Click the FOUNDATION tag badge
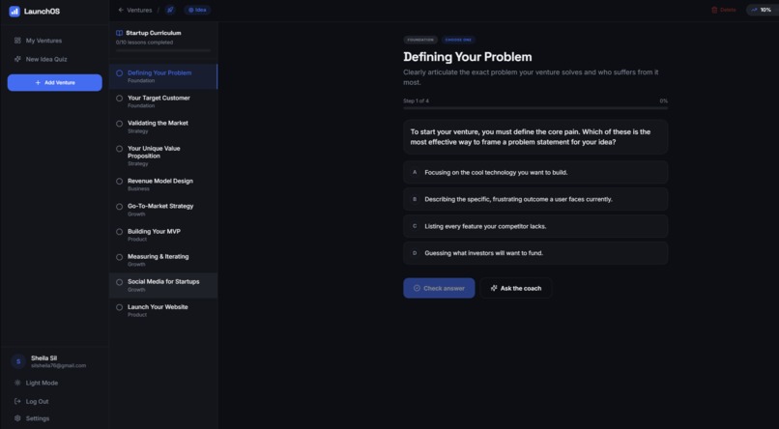The width and height of the screenshot is (779, 429). click(420, 40)
